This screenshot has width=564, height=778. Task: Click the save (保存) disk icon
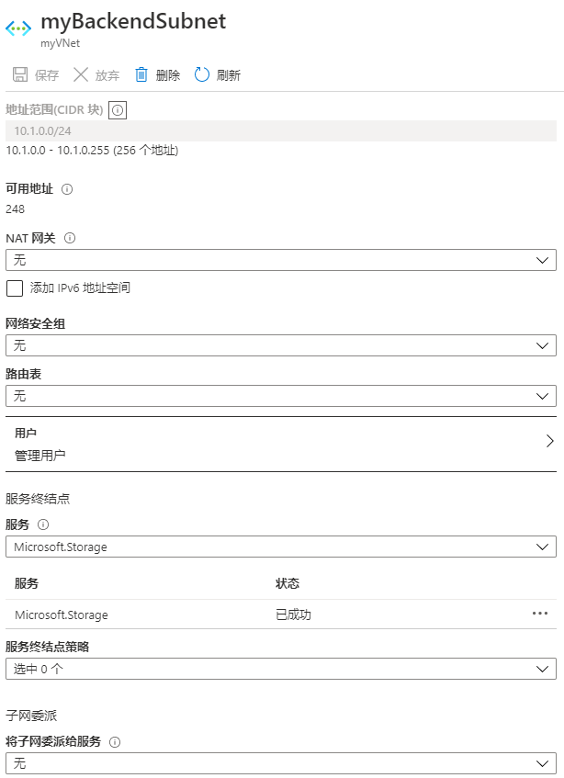click(20, 74)
